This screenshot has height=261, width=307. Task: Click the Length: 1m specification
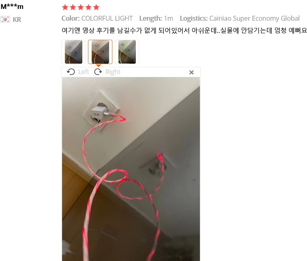coord(156,18)
